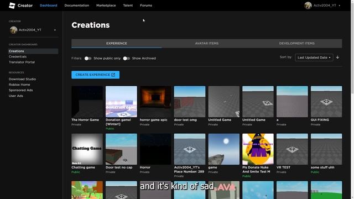Open the Door test no cap thumbnail
This screenshot has width=354, height=199.
pos(121,149)
